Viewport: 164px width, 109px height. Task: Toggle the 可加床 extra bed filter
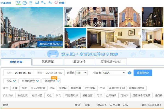[x=124, y=96]
